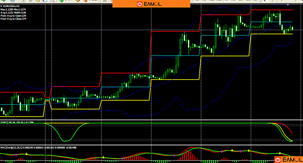The width and height of the screenshot is (303, 163).
Task: Select the SSRC indicator label
Action: 17,122
